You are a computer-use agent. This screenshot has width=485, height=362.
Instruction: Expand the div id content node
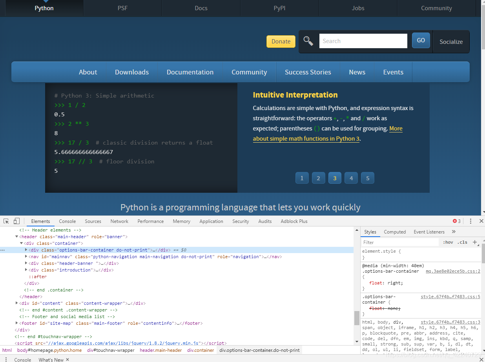pyautogui.click(x=16, y=303)
